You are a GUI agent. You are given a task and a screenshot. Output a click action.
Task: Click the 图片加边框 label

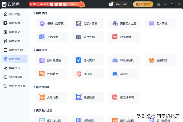[x=54, y=120]
